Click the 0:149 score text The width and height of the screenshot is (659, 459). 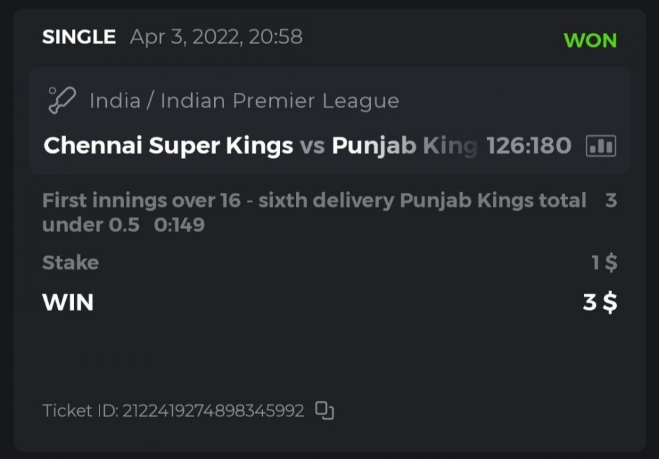tap(179, 225)
